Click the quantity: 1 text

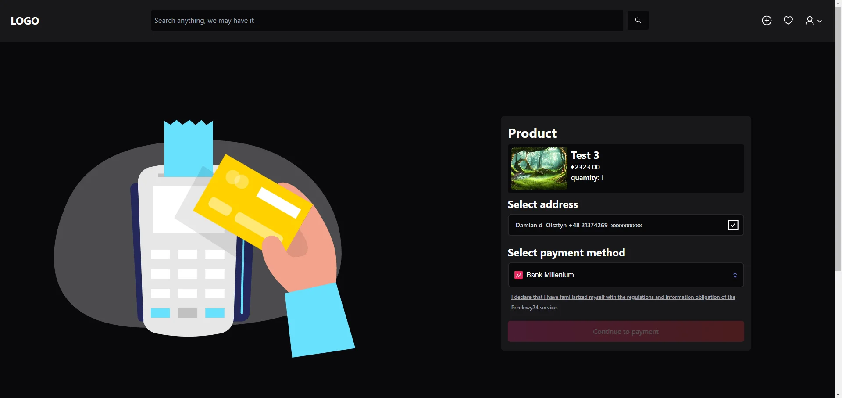(587, 178)
